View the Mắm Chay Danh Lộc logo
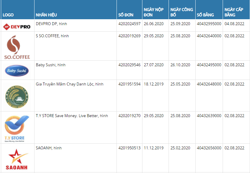Viewport: 250px width, 173px height. [x=17, y=97]
